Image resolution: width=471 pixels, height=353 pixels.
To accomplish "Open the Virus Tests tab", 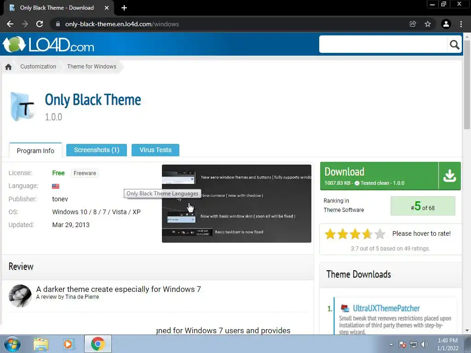I will pos(155,150).
